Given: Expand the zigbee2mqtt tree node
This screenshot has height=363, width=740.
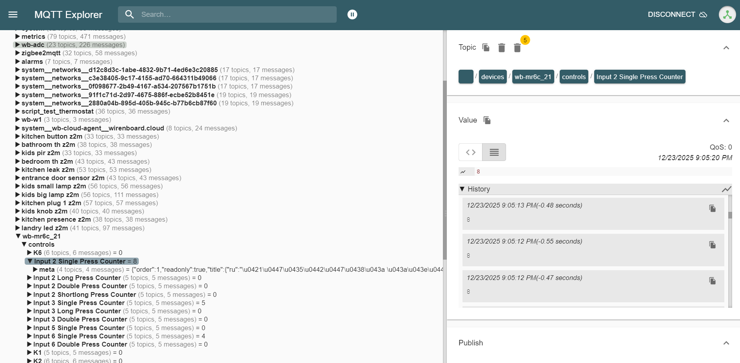Looking at the screenshot, I should coord(18,53).
